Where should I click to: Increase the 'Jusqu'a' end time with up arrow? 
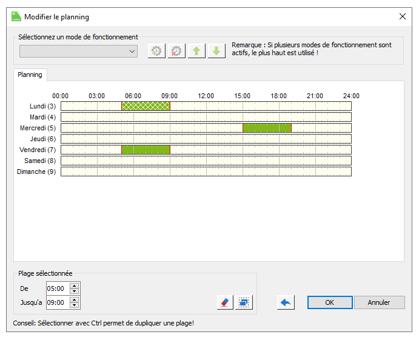[74, 299]
